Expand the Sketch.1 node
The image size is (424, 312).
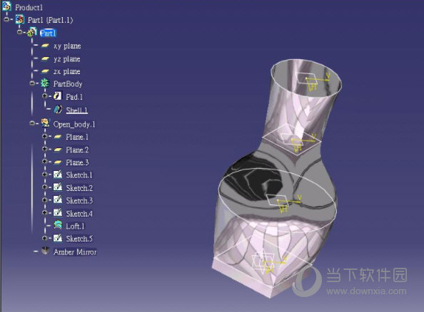tap(45, 175)
